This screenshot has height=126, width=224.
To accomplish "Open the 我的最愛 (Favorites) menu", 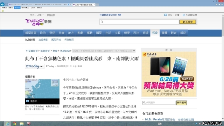I will (x=25, y=8).
